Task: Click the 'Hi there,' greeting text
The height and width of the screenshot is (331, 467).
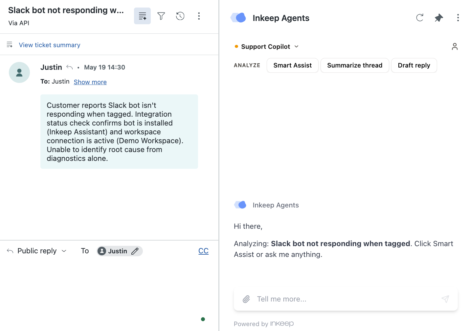Action: click(x=248, y=226)
